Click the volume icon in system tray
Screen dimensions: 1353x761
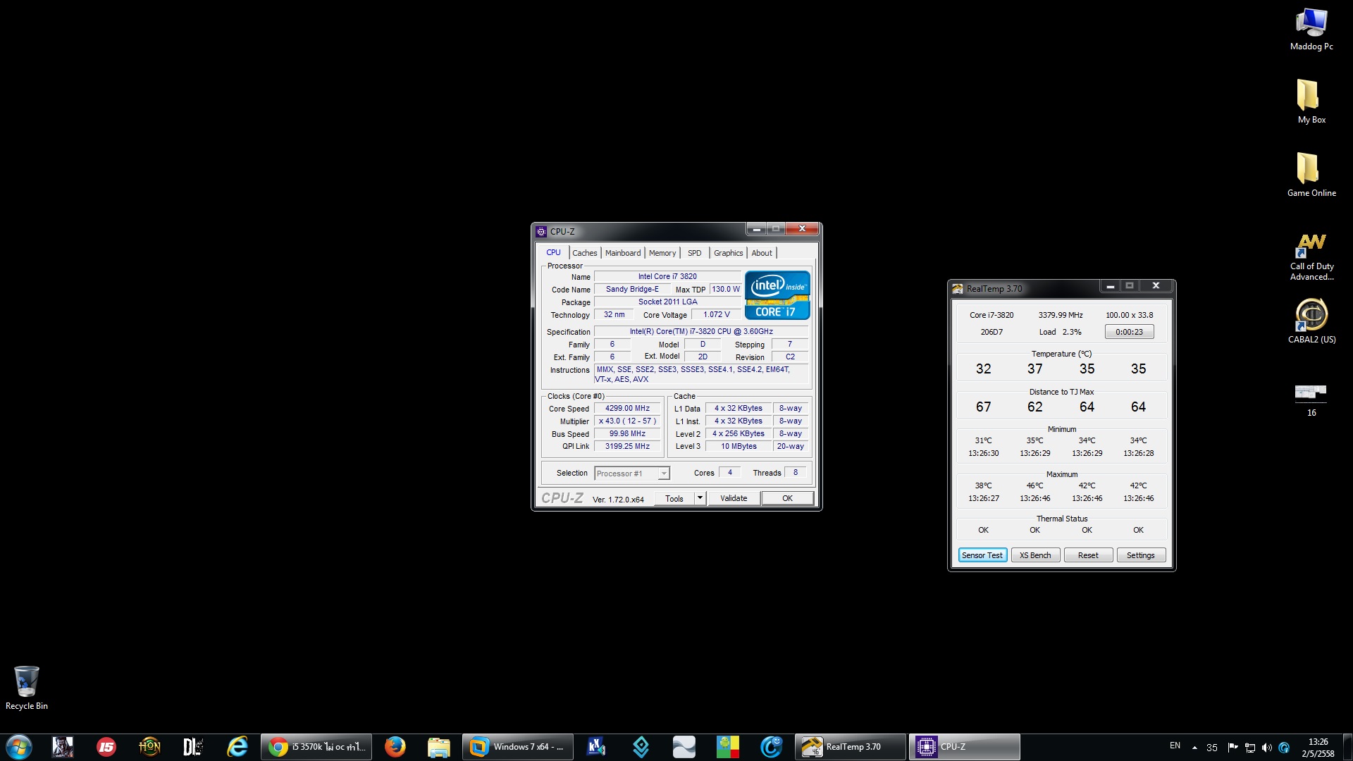click(x=1266, y=747)
